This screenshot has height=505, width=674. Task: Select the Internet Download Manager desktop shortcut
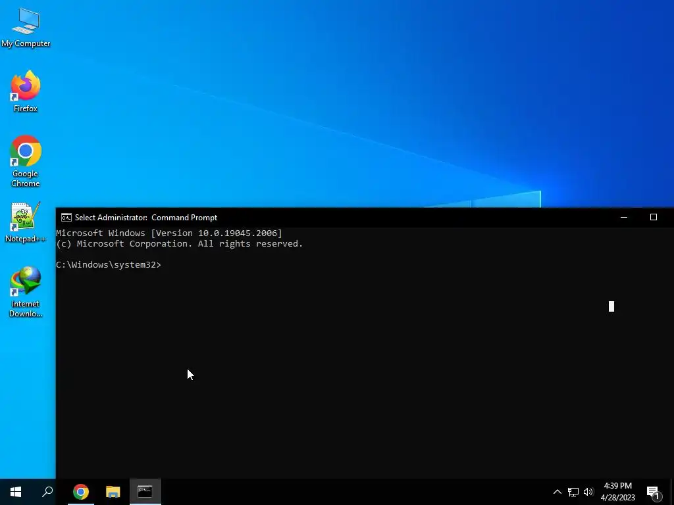point(26,291)
